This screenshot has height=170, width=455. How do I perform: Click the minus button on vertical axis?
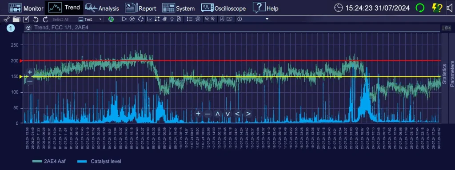click(30, 81)
